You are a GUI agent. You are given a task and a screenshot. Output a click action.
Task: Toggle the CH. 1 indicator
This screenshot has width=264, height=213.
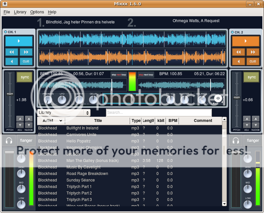tap(6, 32)
